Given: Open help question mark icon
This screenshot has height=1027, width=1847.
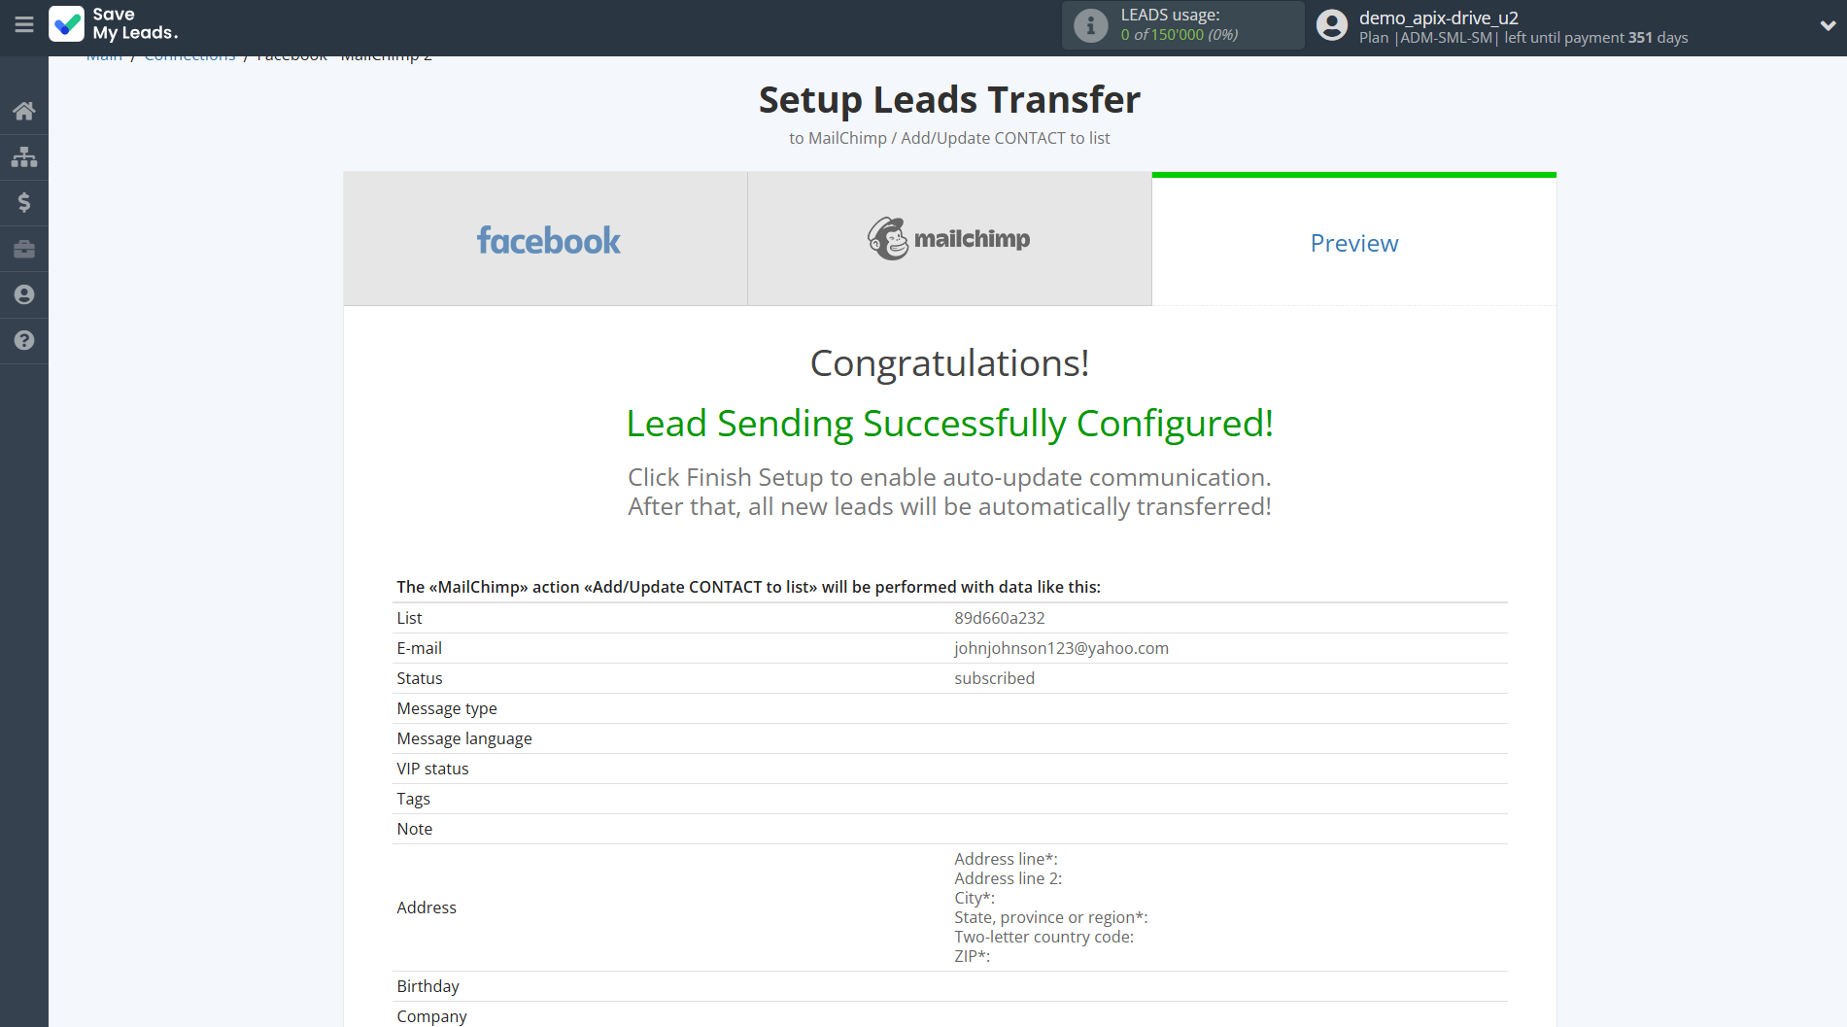Looking at the screenshot, I should [24, 340].
